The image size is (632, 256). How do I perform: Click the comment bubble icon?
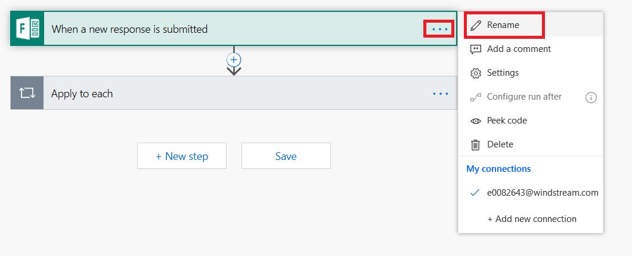click(x=476, y=49)
